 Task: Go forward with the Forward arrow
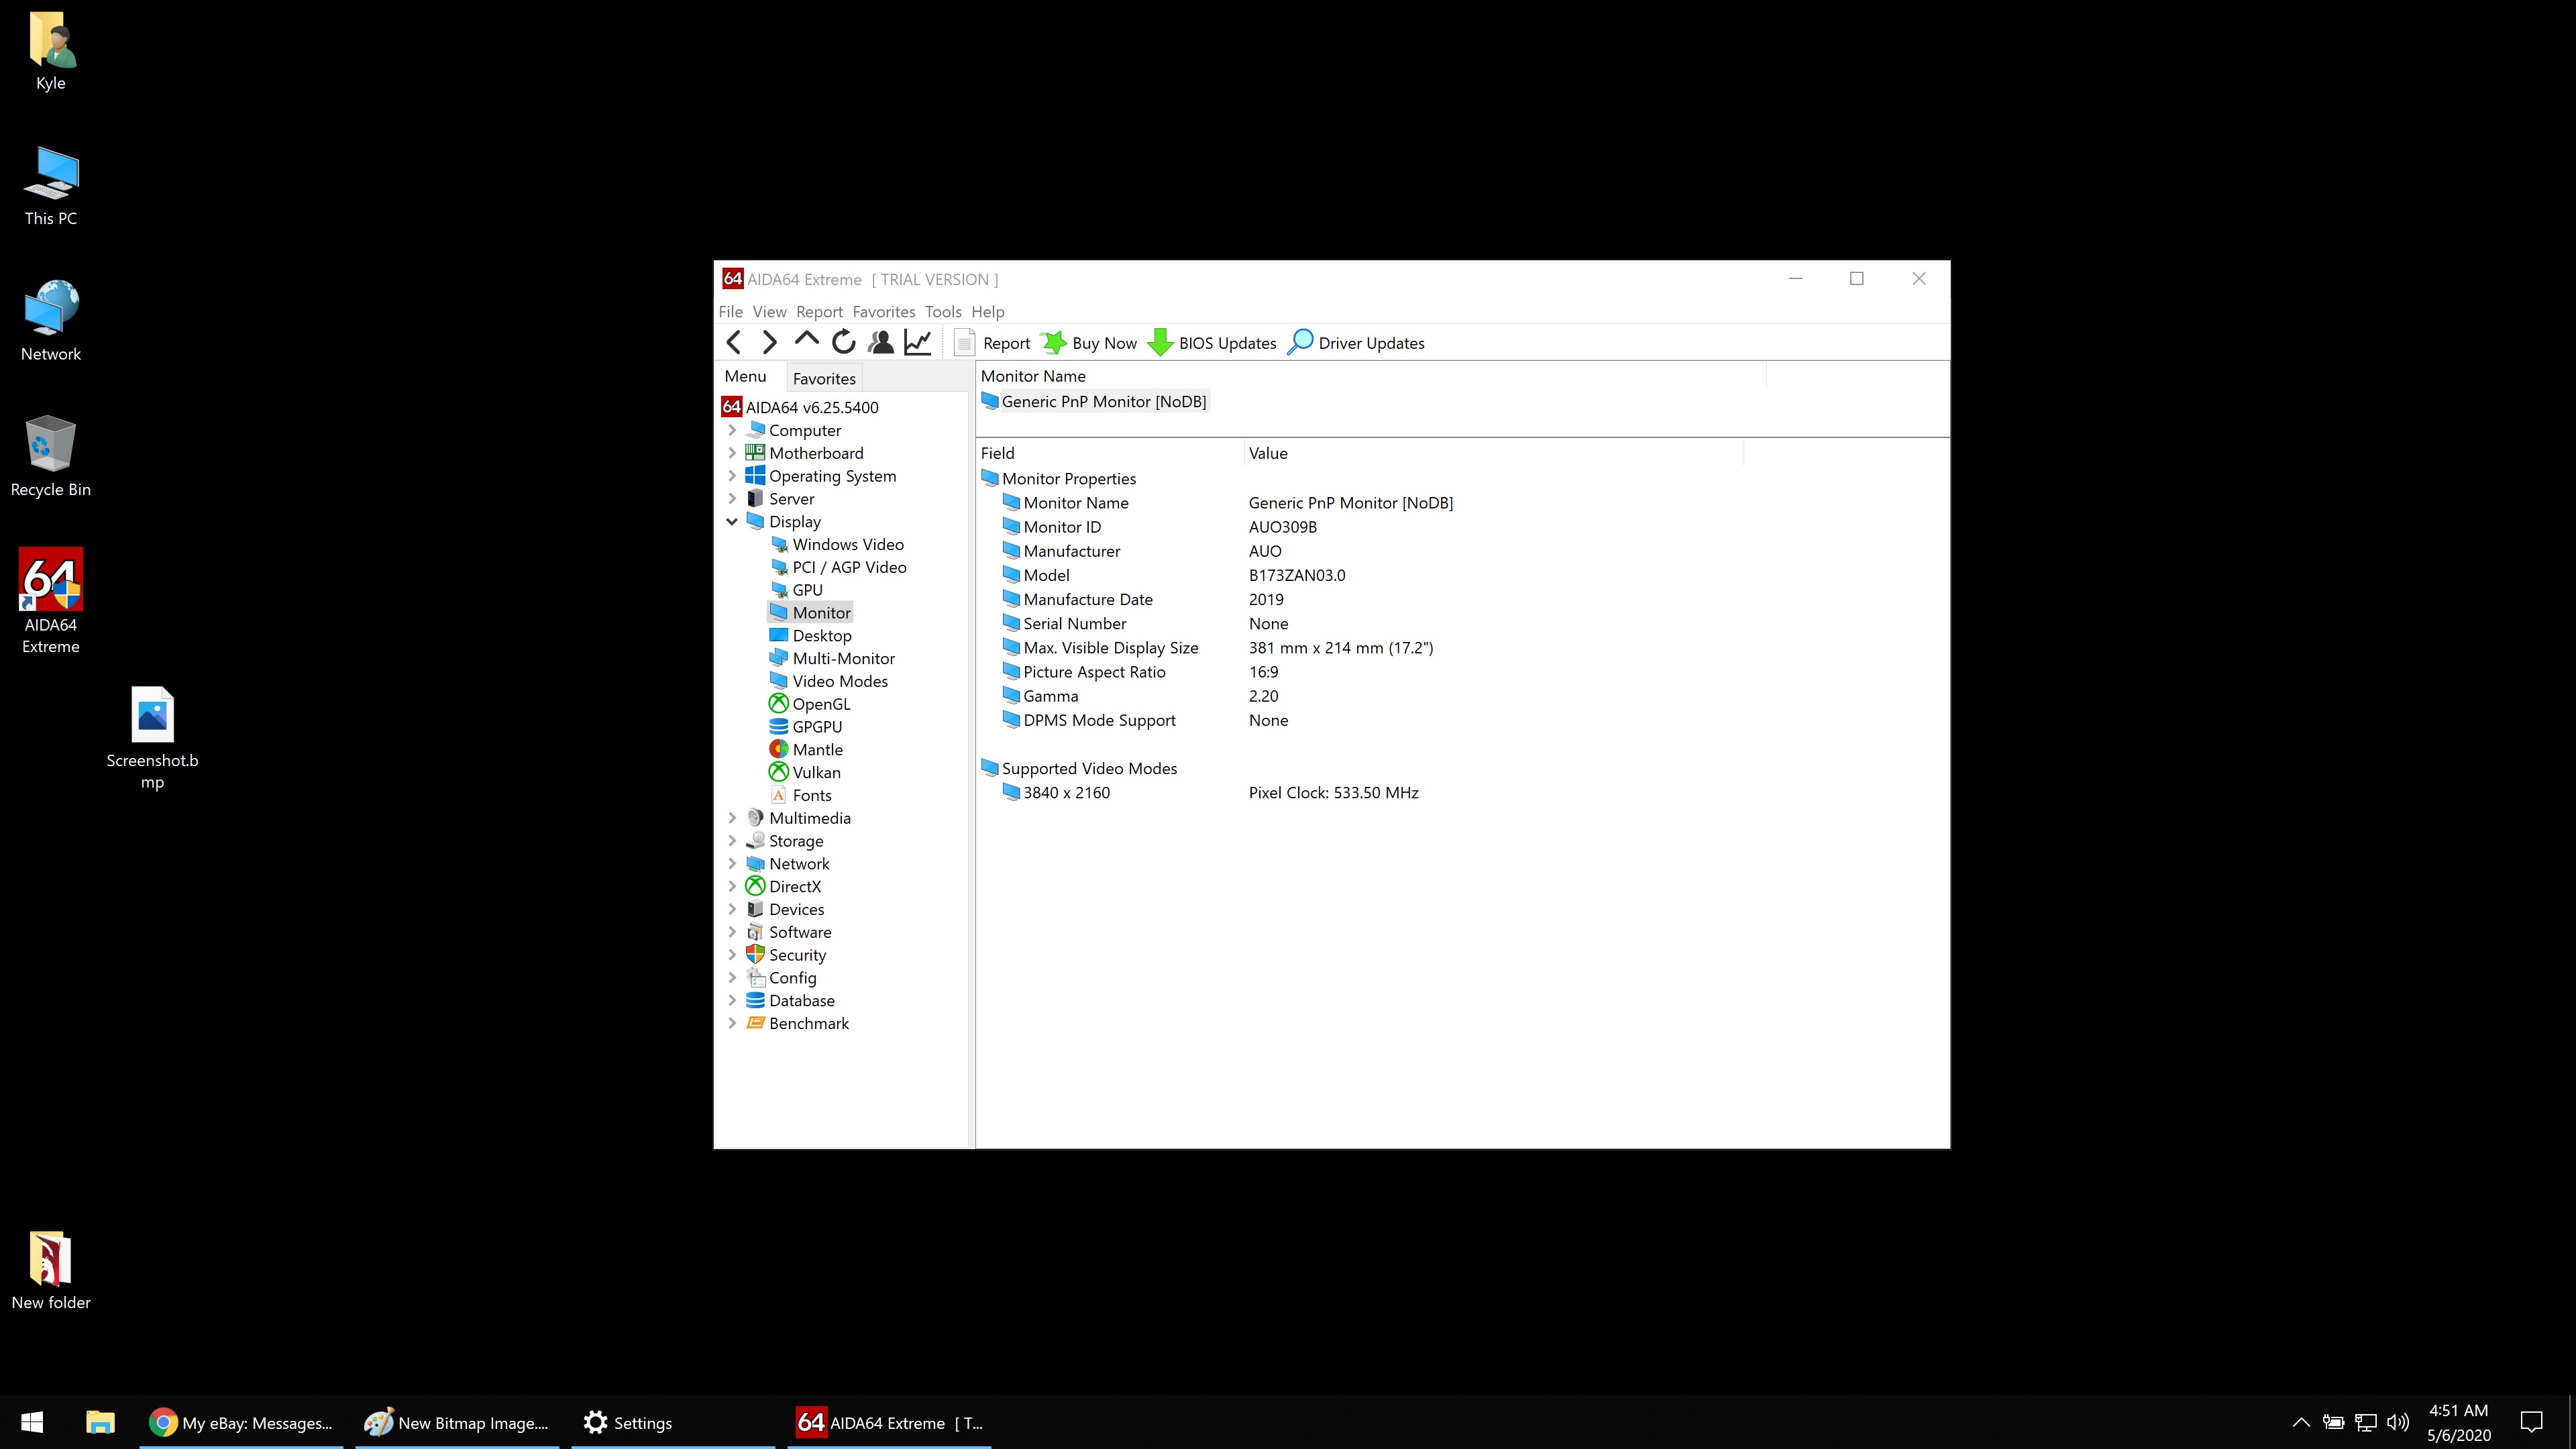[769, 343]
